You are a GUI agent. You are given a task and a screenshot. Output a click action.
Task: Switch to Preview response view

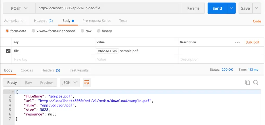pyautogui.click(x=46, y=82)
